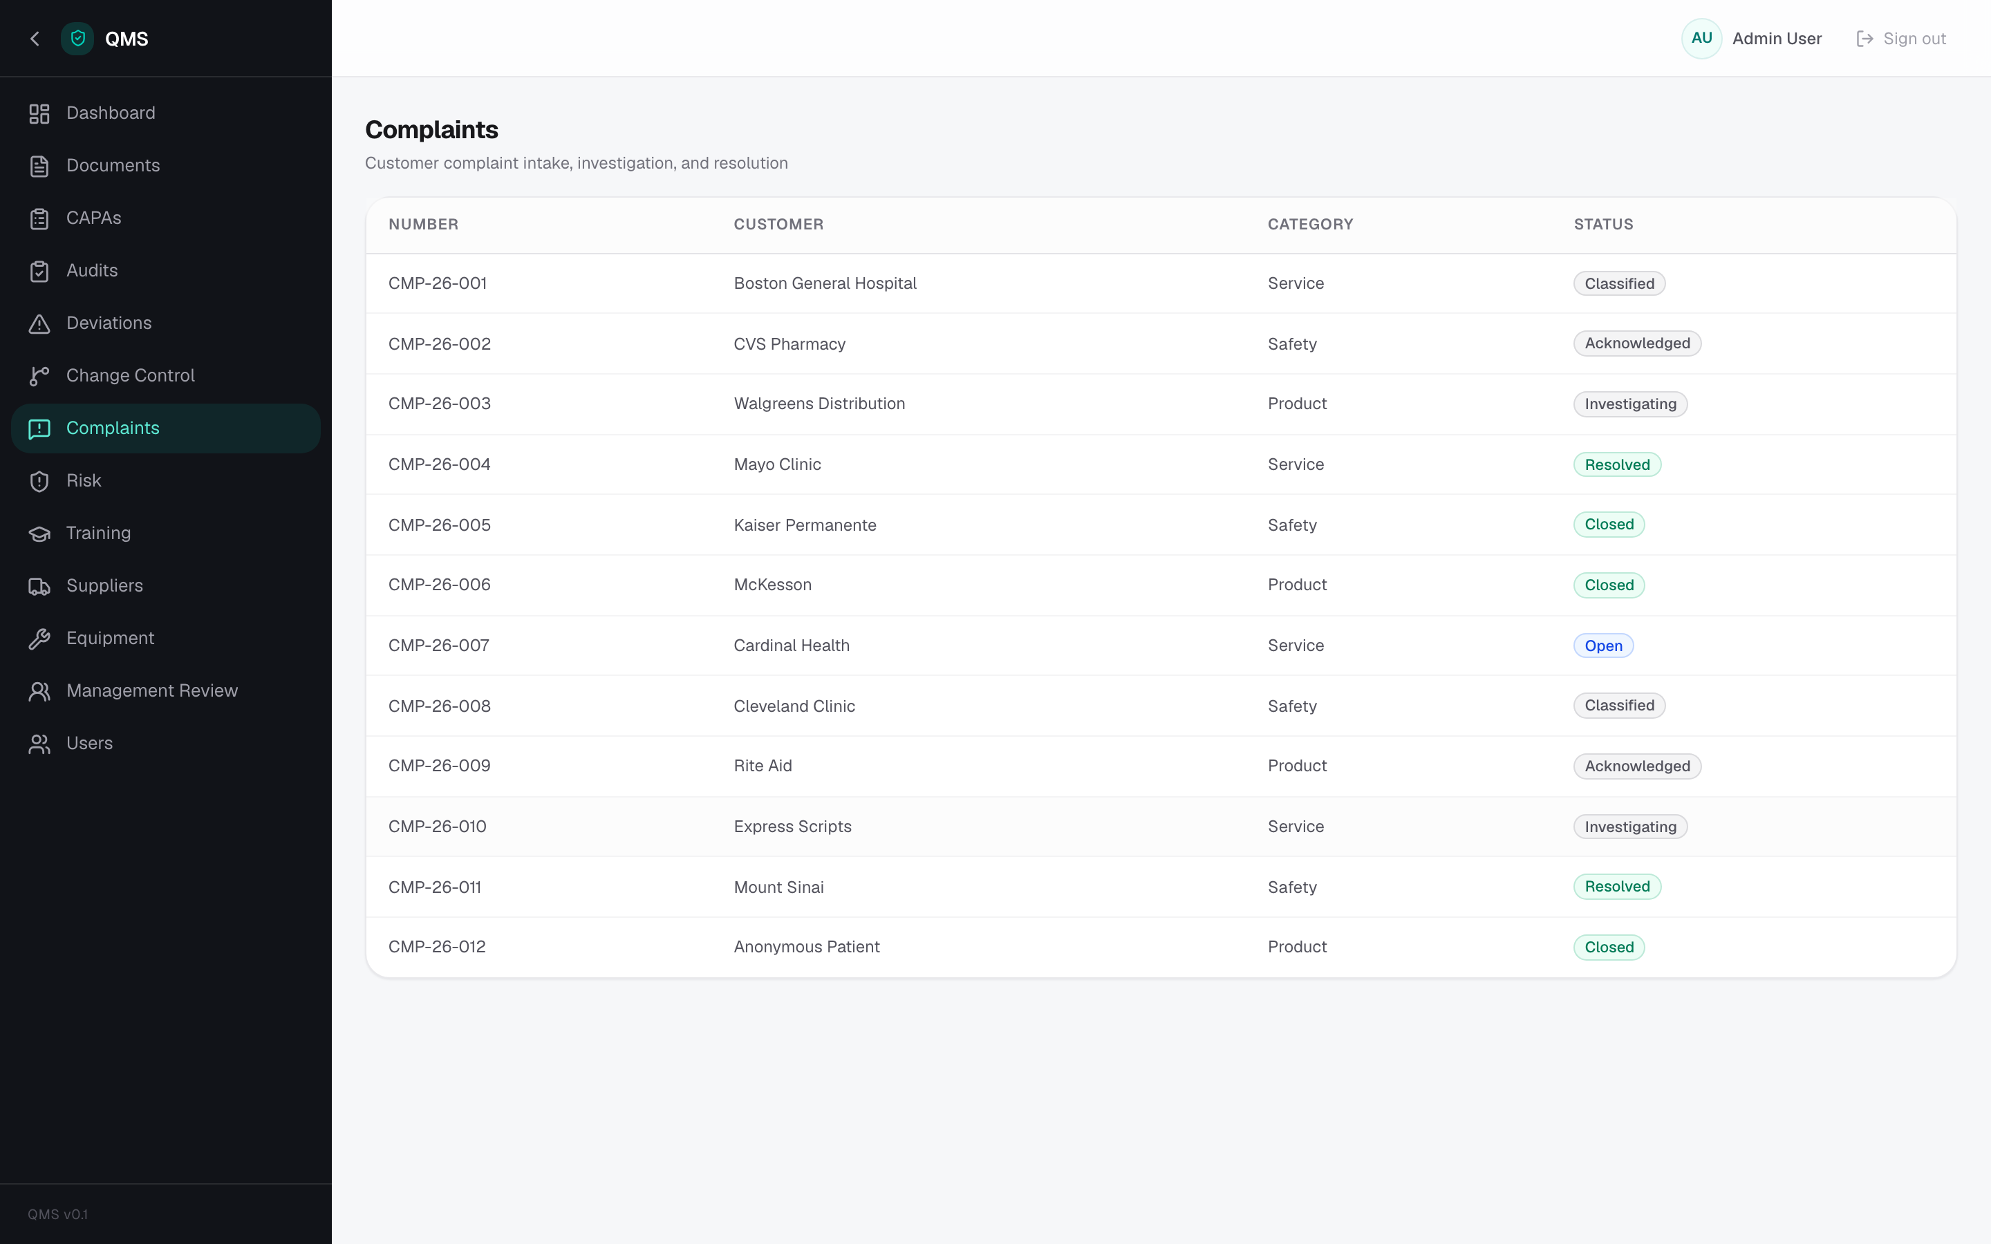1991x1244 pixels.
Task: Click Boston General Hospital's Classified badge
Action: pos(1619,284)
